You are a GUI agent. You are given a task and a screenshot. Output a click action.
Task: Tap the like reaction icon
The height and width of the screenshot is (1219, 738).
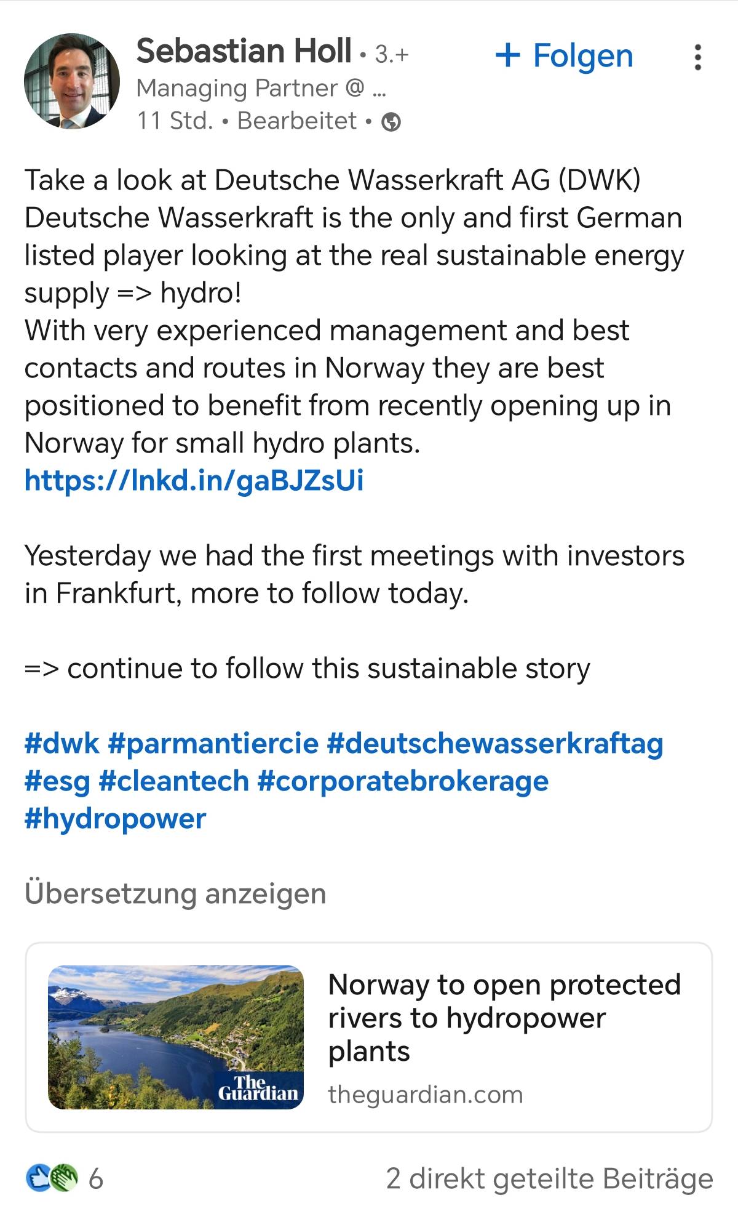tap(37, 1178)
